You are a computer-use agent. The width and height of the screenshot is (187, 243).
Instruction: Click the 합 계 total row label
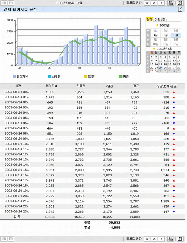coord(17,217)
